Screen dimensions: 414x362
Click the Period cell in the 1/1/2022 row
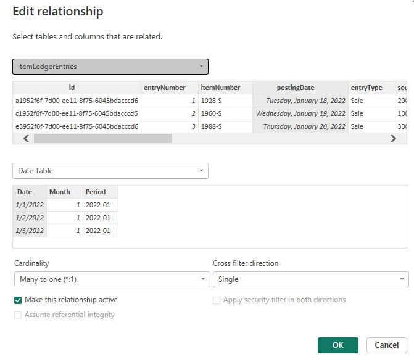101,205
